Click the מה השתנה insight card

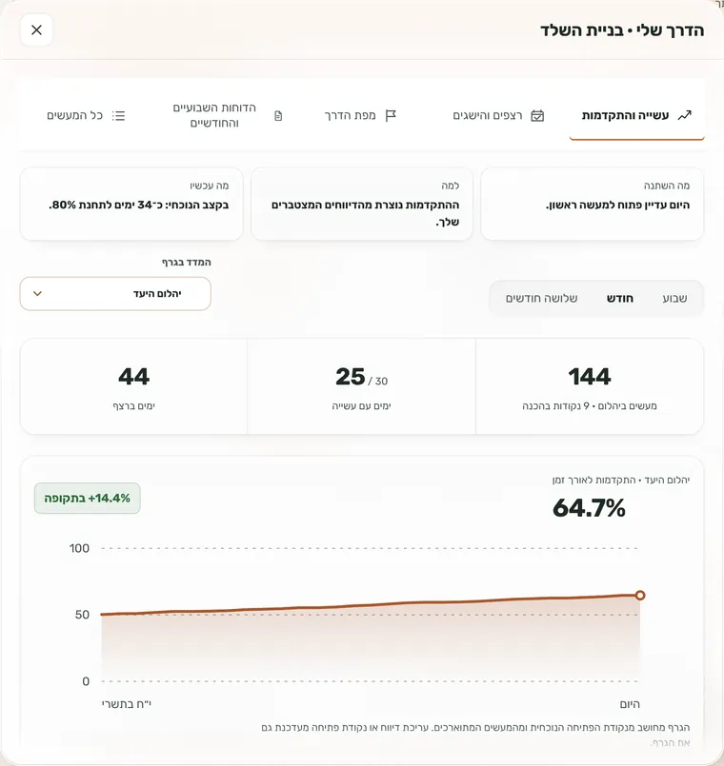[592, 204]
